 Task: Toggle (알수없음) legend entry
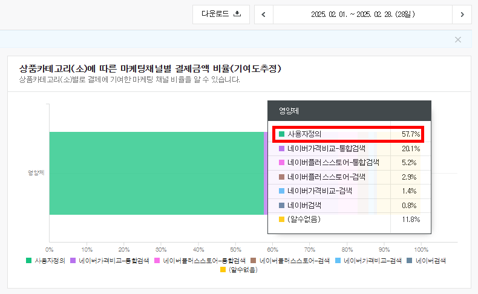[x=239, y=270]
